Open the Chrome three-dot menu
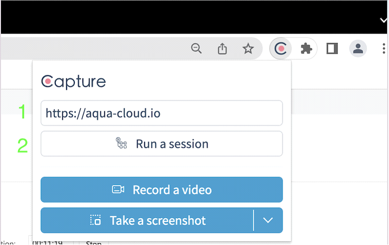Screen dimensions: 389x245 (x=383, y=48)
